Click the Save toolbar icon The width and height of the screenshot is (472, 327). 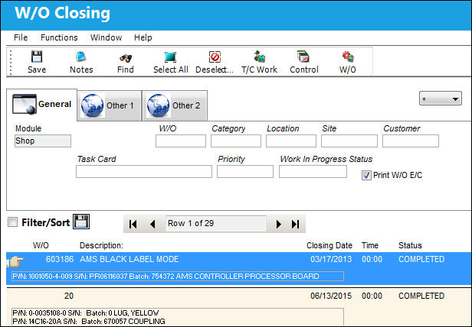point(37,57)
